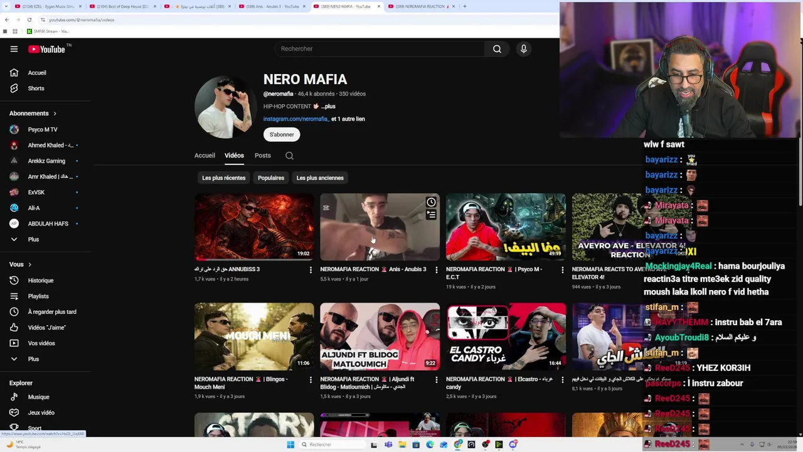This screenshot has height=452, width=803.
Task: Subscribe with the S'abonner button
Action: [282, 134]
